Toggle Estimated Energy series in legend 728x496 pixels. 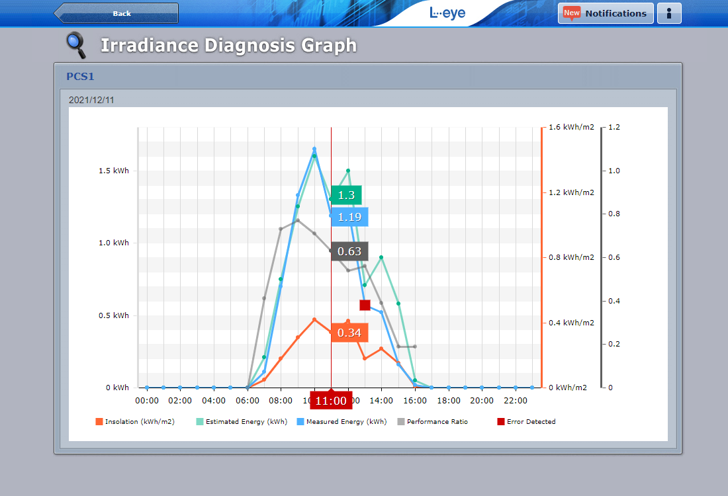242,421
